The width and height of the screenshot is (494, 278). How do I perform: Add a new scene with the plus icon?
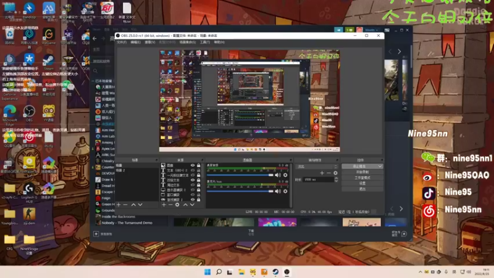tap(119, 205)
